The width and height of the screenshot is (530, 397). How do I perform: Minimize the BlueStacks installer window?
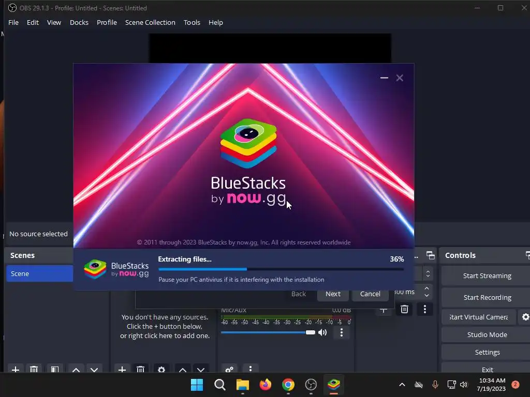coord(384,78)
